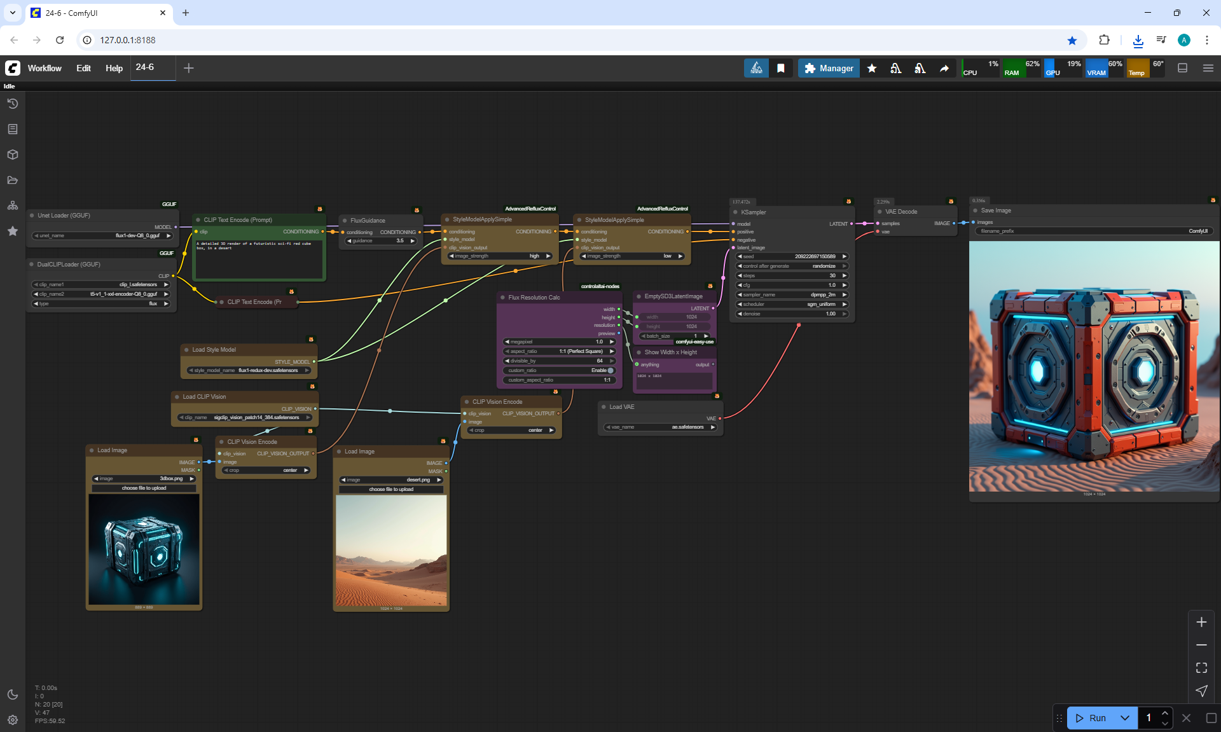The height and width of the screenshot is (732, 1221).
Task: Open the model library tree icon
Action: pos(13,205)
